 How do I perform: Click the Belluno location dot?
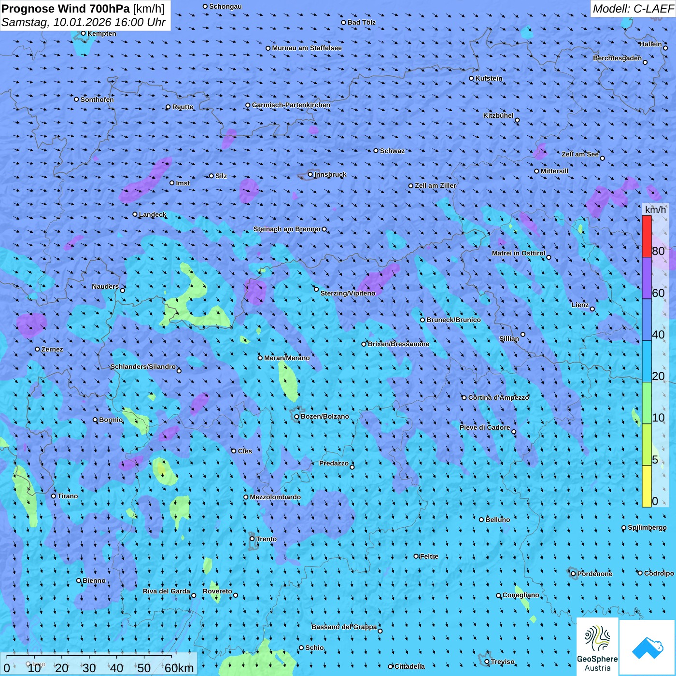pyautogui.click(x=481, y=520)
